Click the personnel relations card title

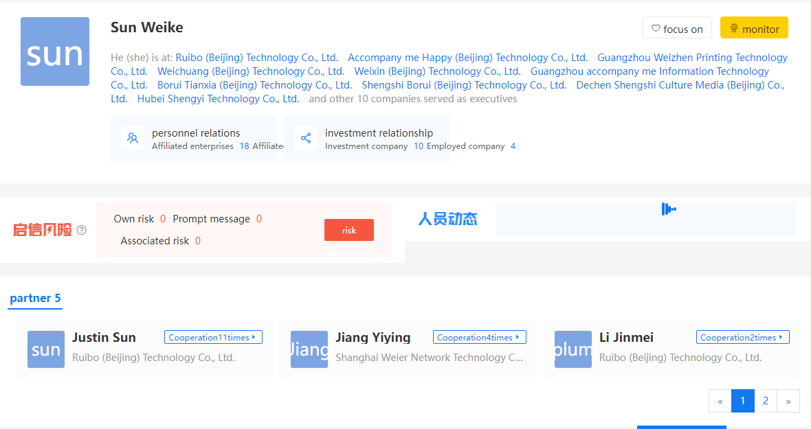tap(196, 133)
